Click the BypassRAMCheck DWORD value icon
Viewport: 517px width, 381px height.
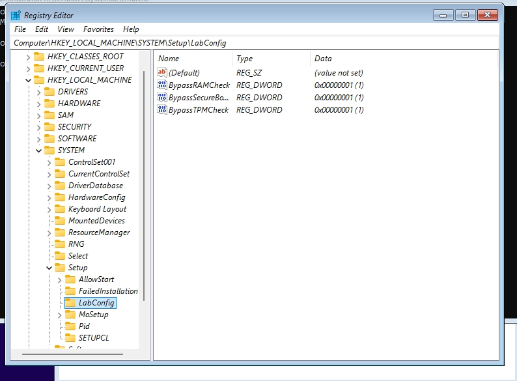(162, 85)
